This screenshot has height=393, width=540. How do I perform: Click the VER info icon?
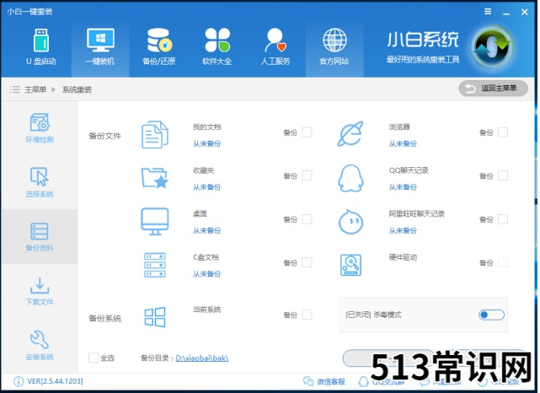(19, 381)
